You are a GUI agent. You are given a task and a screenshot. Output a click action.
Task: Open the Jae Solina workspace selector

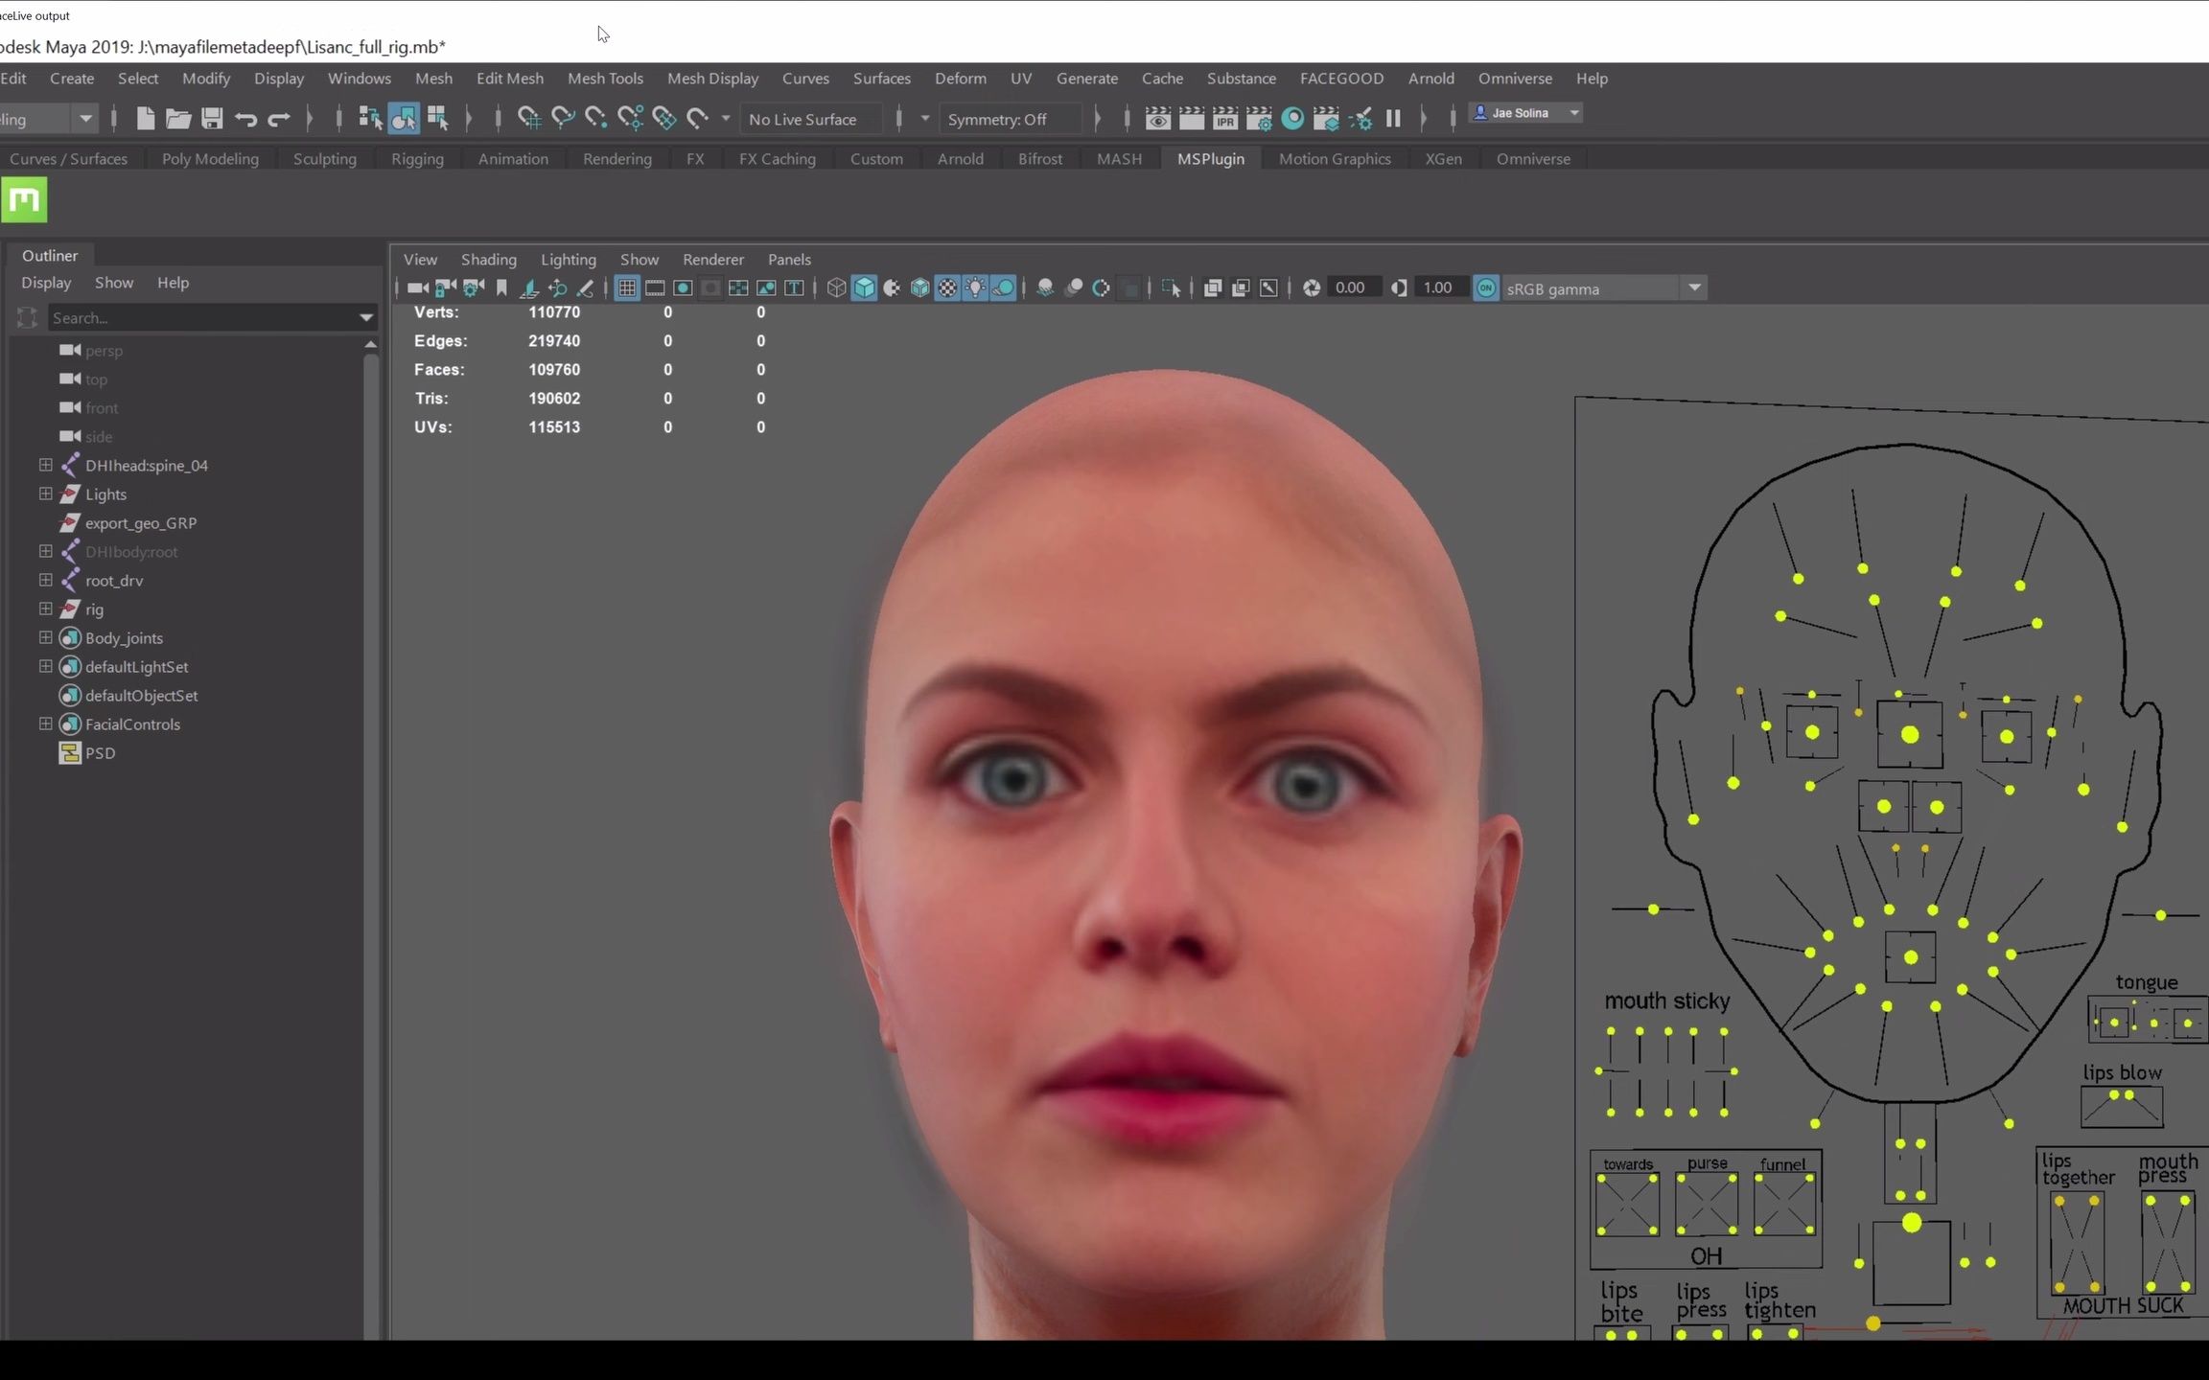[x=1525, y=112]
